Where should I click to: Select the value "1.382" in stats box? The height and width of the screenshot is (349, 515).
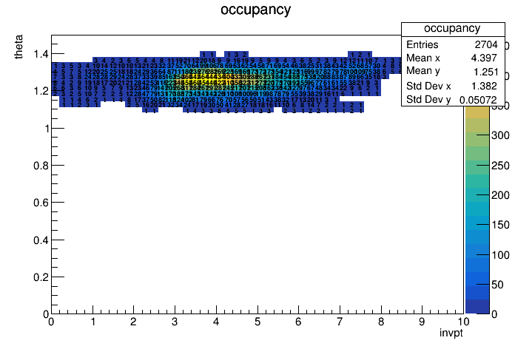[x=484, y=86]
